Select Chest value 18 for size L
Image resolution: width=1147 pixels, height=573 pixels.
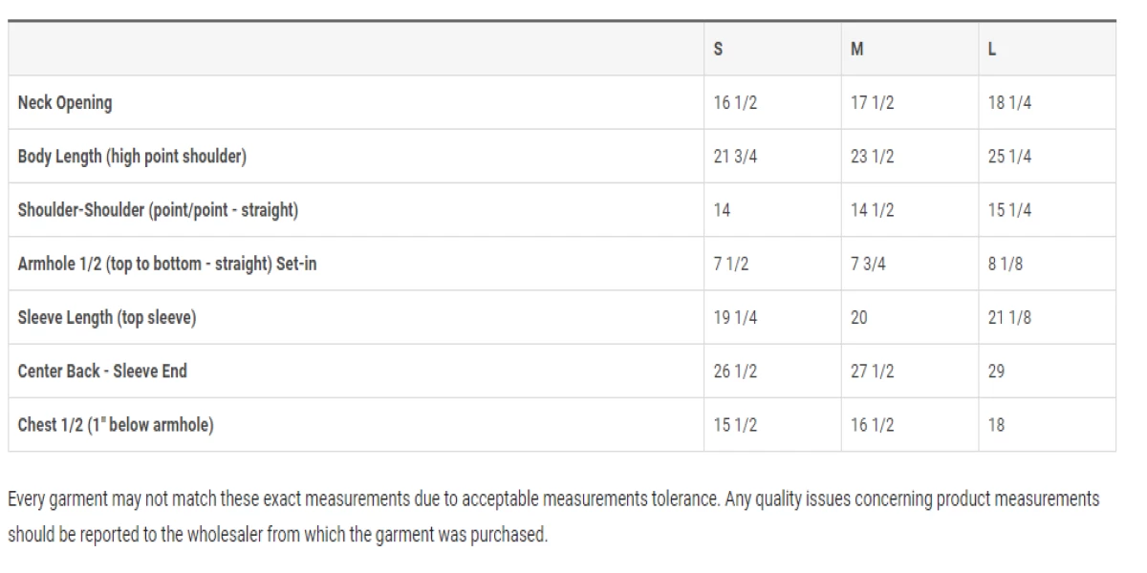[996, 425]
